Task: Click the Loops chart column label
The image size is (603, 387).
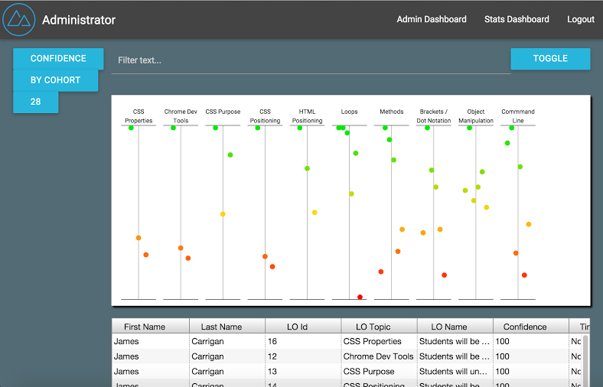Action: click(349, 112)
